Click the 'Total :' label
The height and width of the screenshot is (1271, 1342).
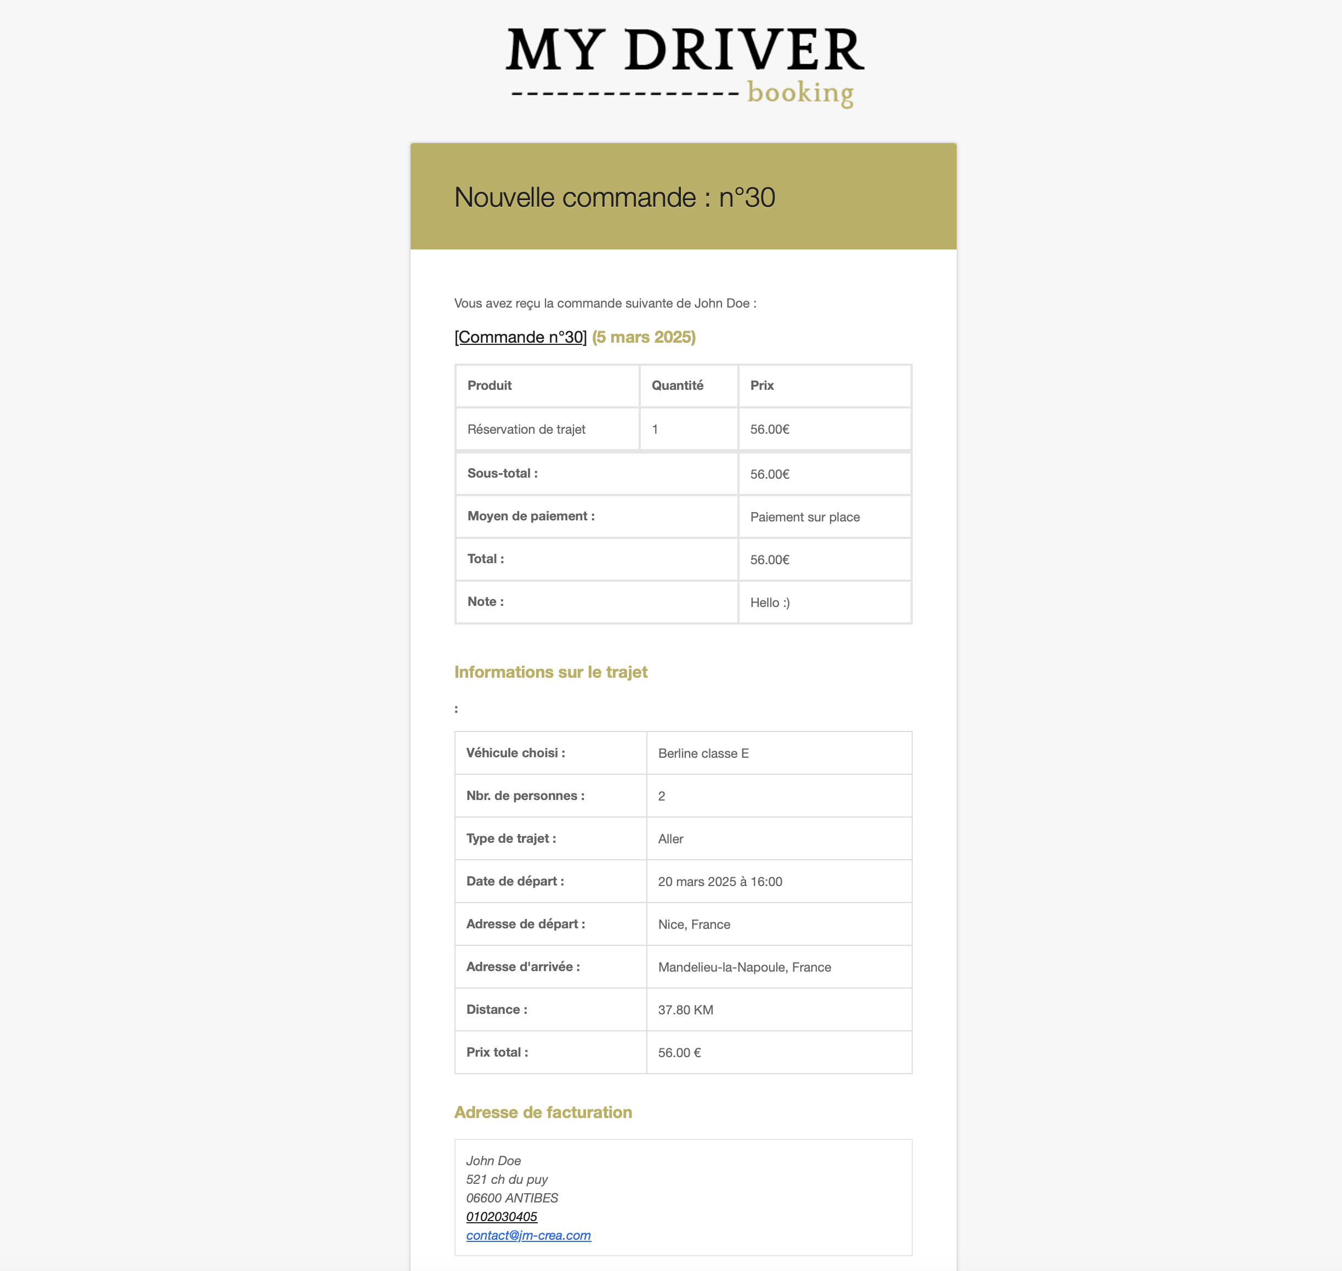click(x=486, y=559)
